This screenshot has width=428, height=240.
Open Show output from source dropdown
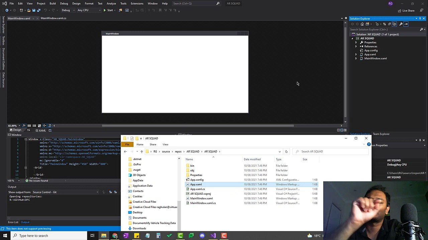click(x=66, y=192)
